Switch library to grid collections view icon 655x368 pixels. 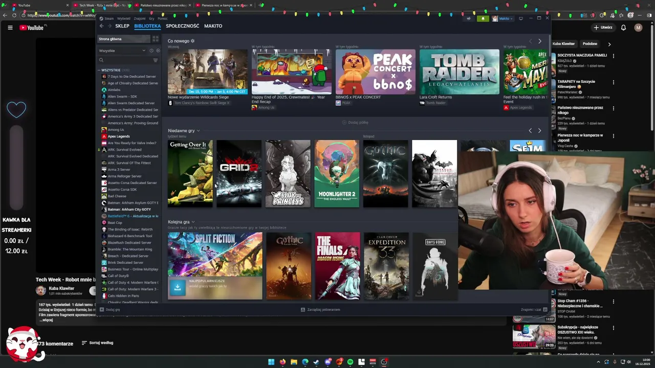(156, 39)
